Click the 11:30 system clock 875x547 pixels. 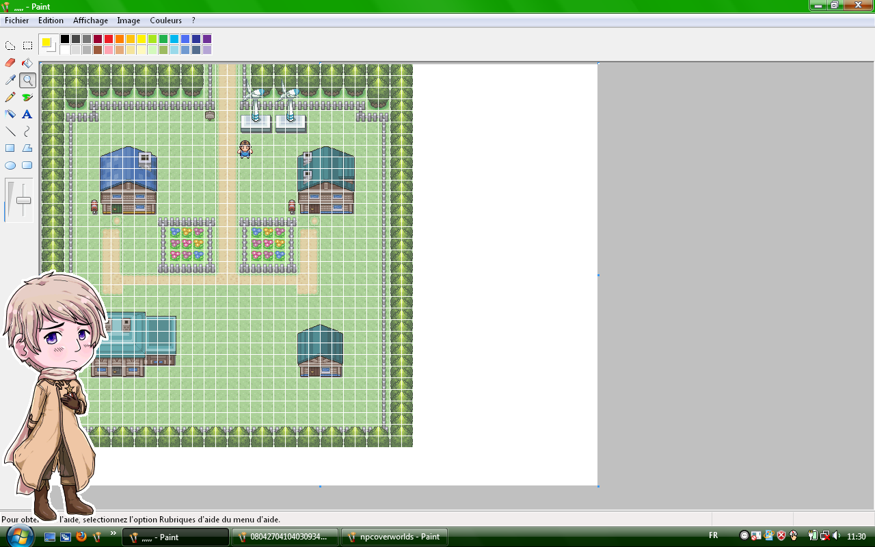tap(856, 537)
